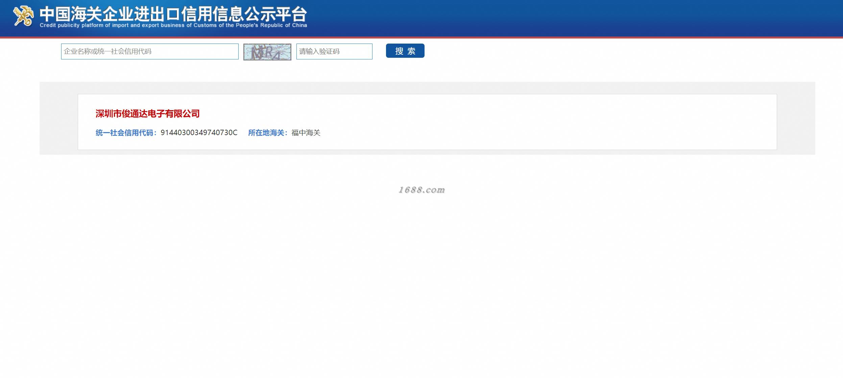Click the placeholder text 企业名称或统一社会信用代码

pos(107,51)
